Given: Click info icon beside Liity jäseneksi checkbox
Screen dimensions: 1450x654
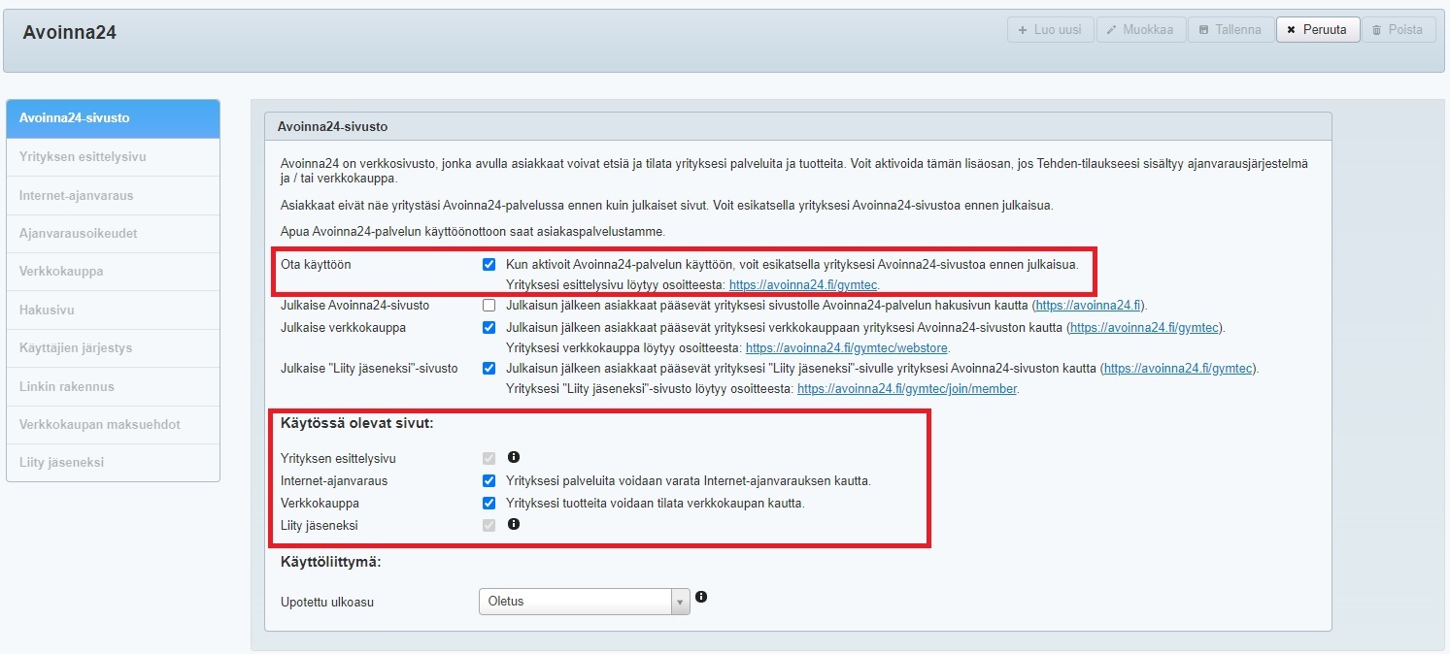Looking at the screenshot, I should click(x=514, y=524).
